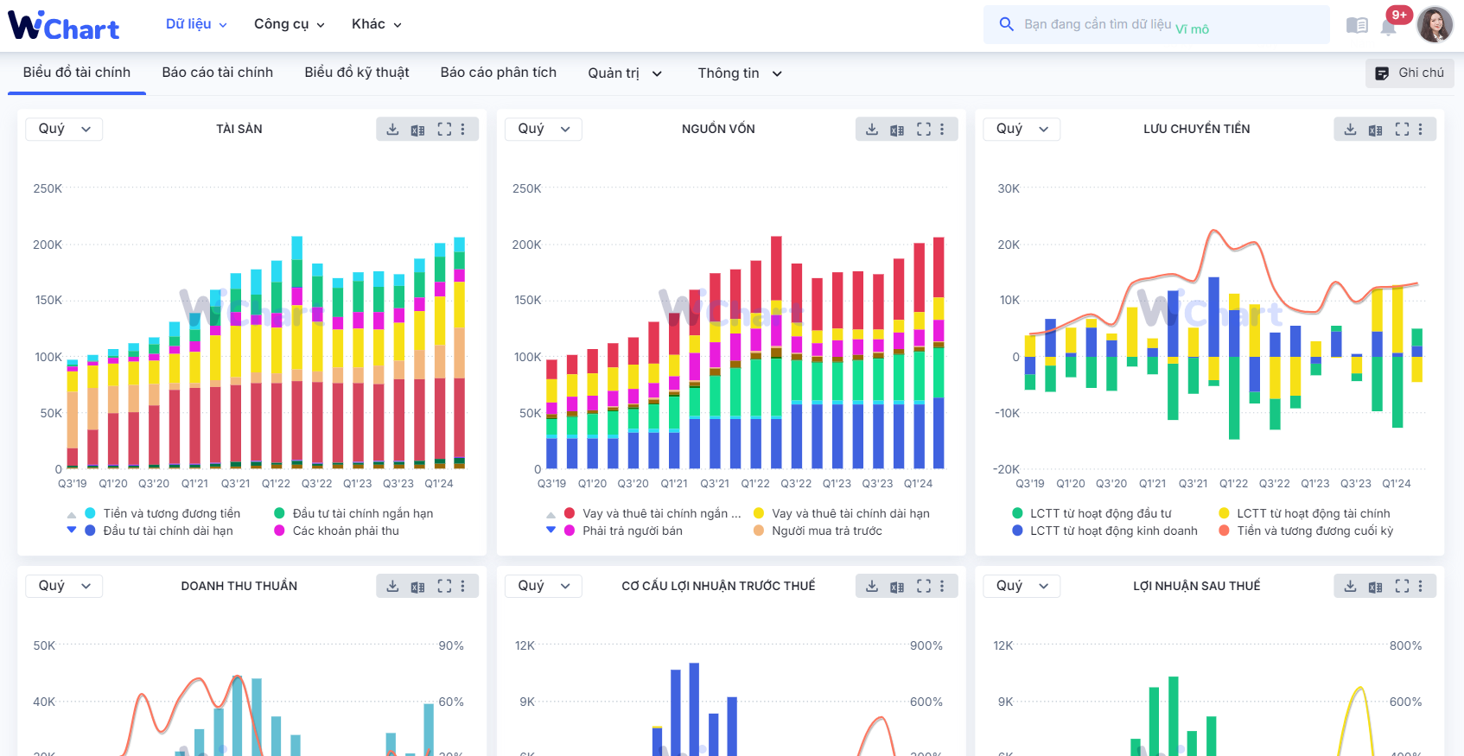Open the notifications bell

pyautogui.click(x=1388, y=27)
